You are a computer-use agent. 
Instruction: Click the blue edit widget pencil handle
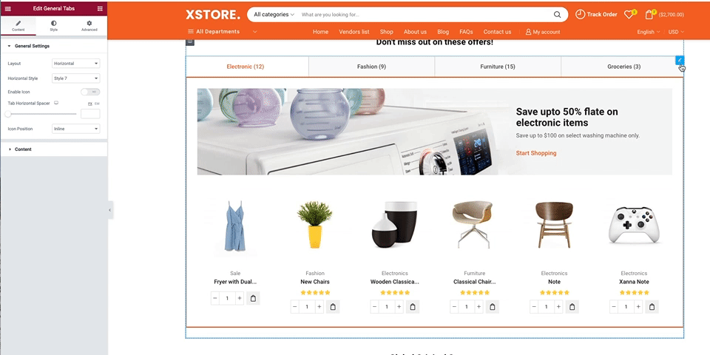[680, 60]
